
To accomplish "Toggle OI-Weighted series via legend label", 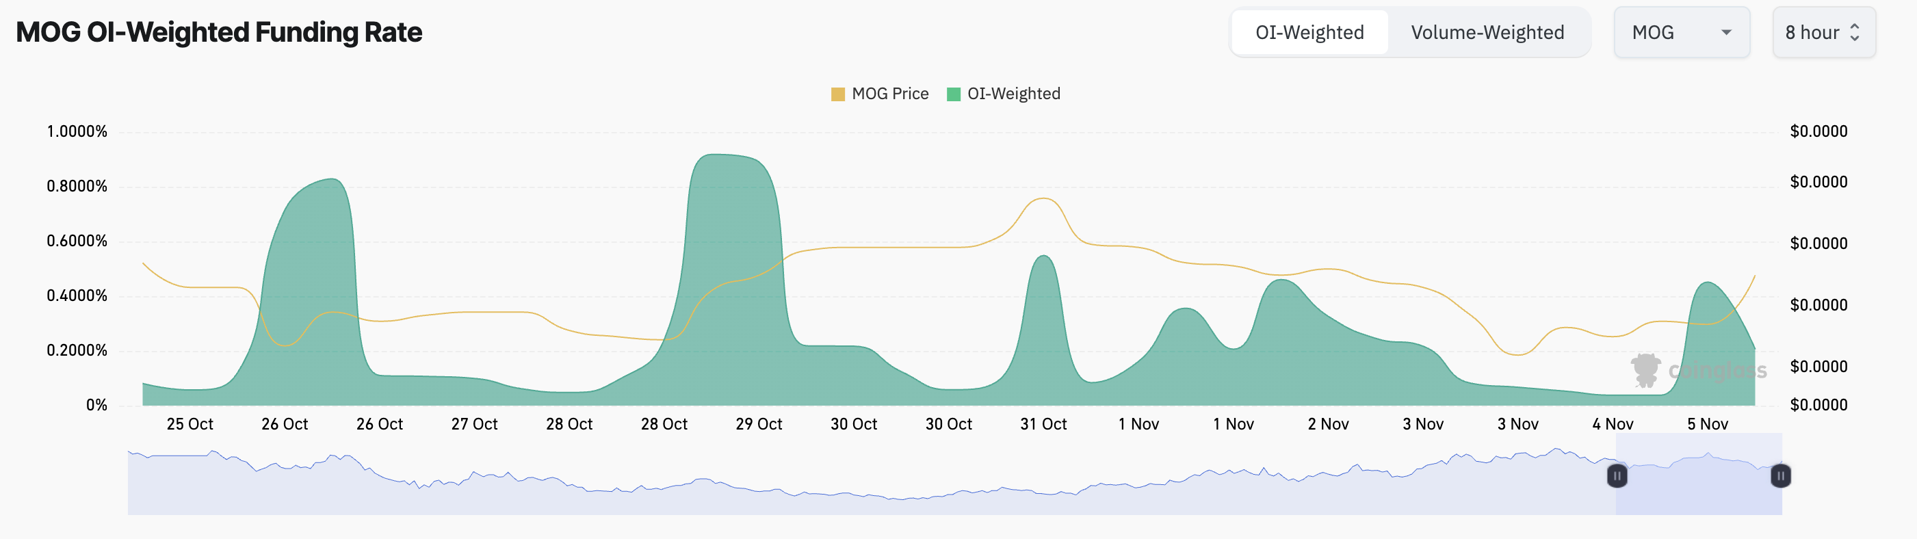I will (1013, 94).
